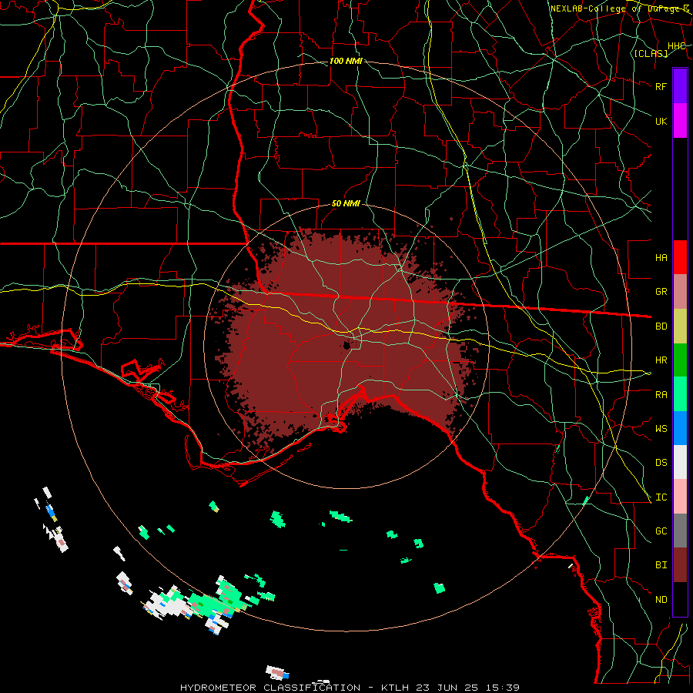Click the '[CLAS]' units label
This screenshot has width=693, height=693.
pyautogui.click(x=651, y=54)
